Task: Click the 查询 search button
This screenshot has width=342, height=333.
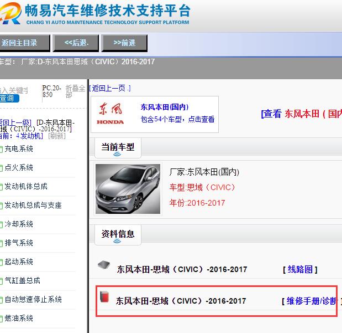Action: click(9, 98)
